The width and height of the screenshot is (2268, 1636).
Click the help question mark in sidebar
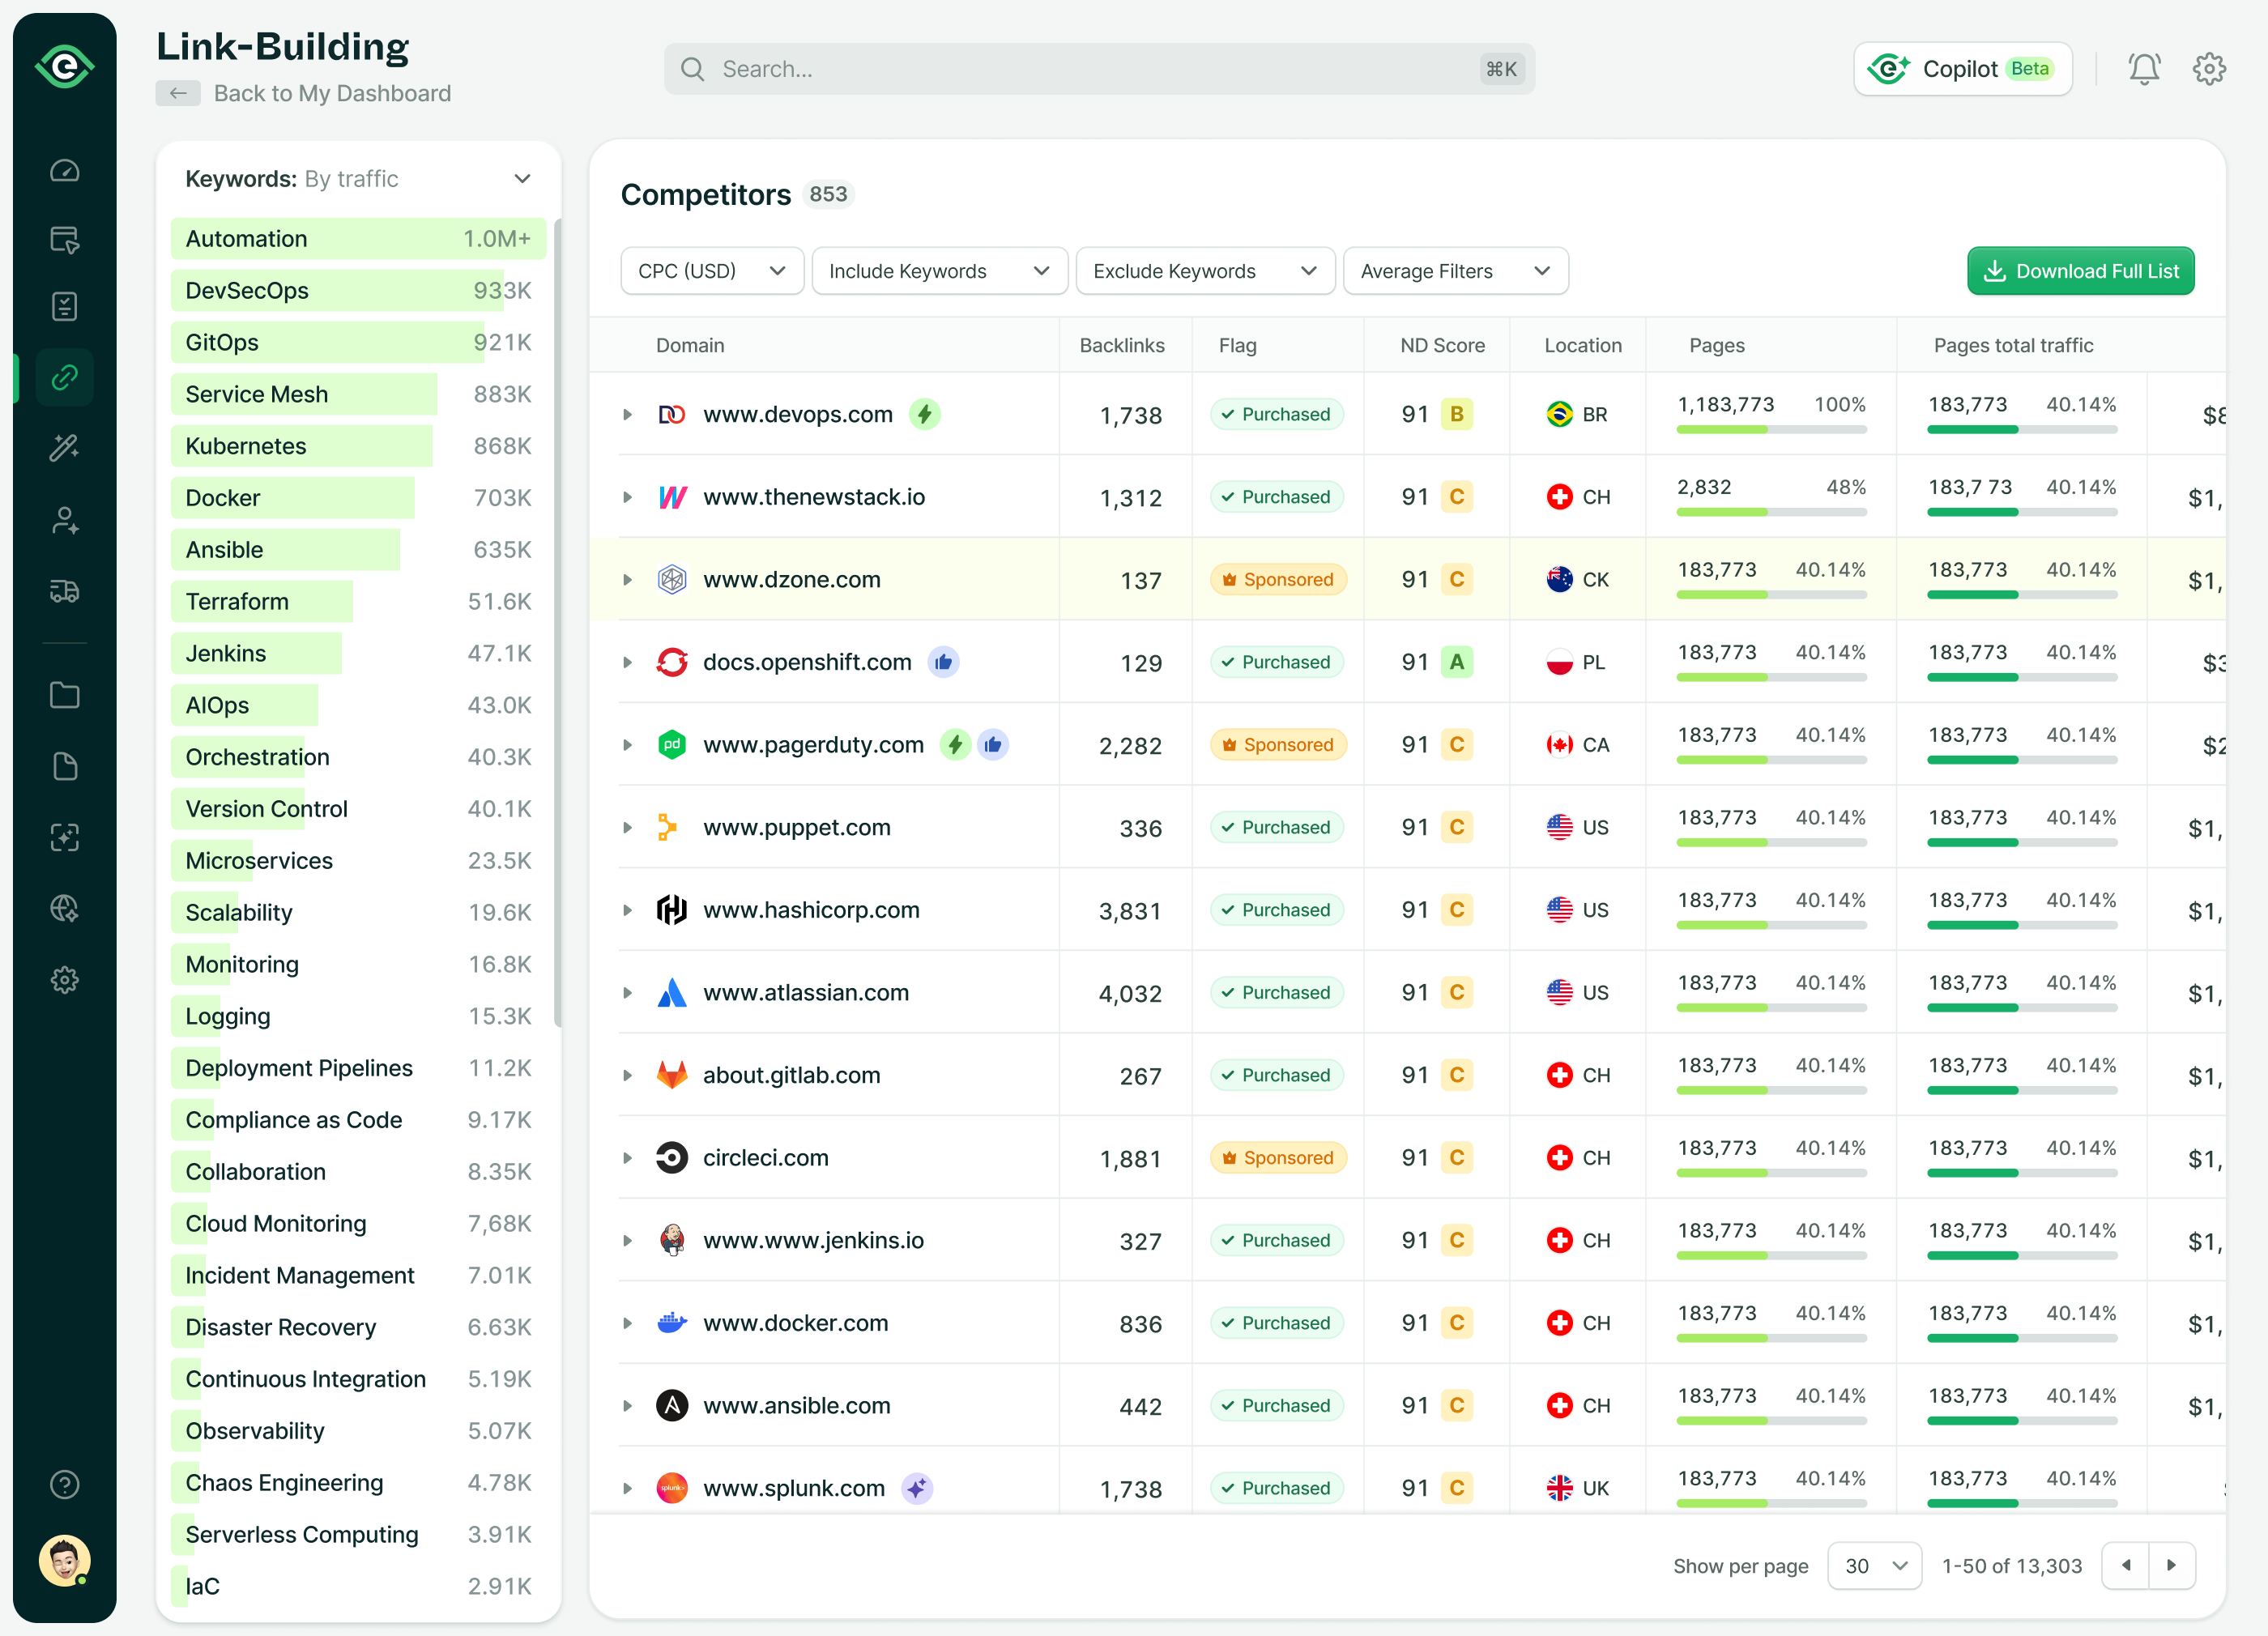click(64, 1485)
